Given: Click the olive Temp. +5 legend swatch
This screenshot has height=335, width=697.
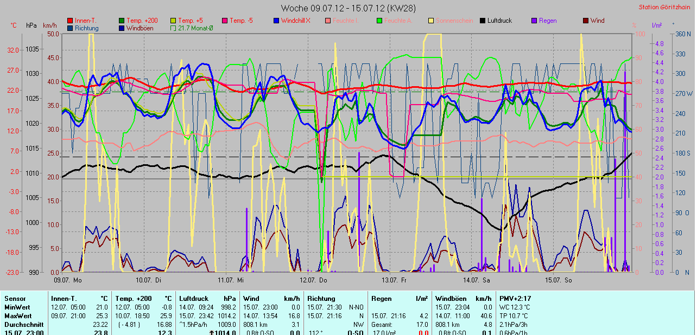Looking at the screenshot, I should click(x=174, y=21).
